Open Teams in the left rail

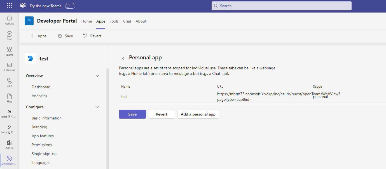coord(10,52)
